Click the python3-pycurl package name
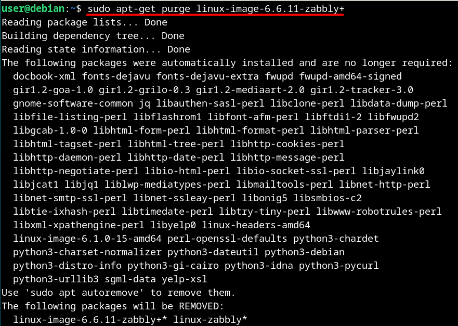Screen dimensions: 458x326 pos(339,266)
